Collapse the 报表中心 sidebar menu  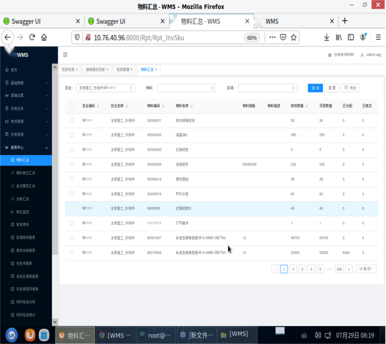point(26,147)
